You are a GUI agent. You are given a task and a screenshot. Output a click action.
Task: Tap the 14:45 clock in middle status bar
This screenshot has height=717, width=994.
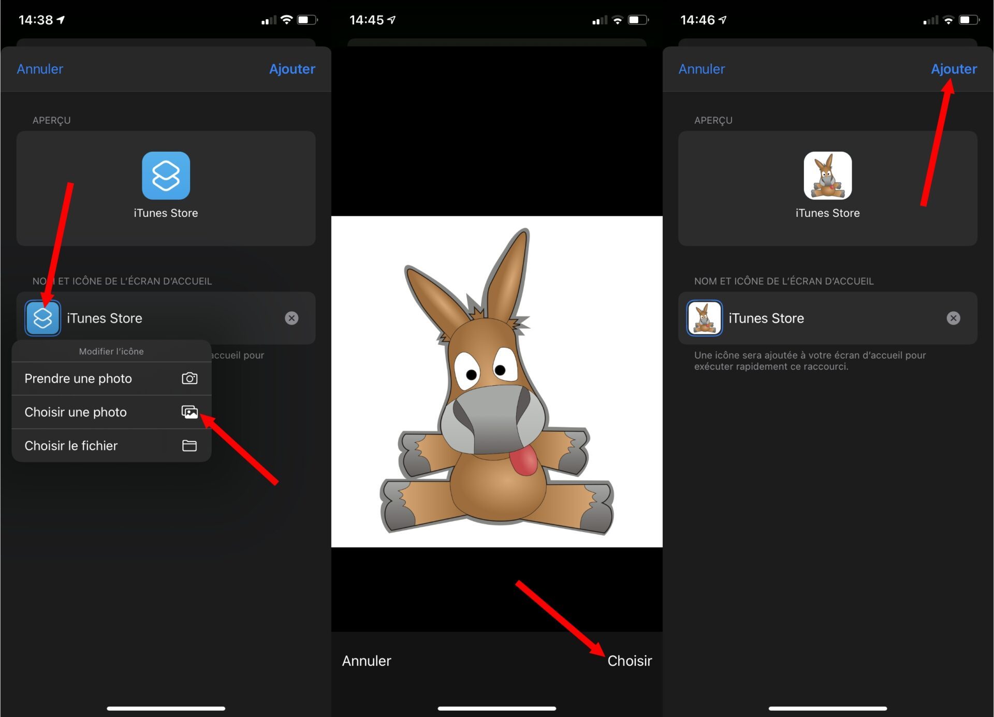pyautogui.click(x=367, y=20)
